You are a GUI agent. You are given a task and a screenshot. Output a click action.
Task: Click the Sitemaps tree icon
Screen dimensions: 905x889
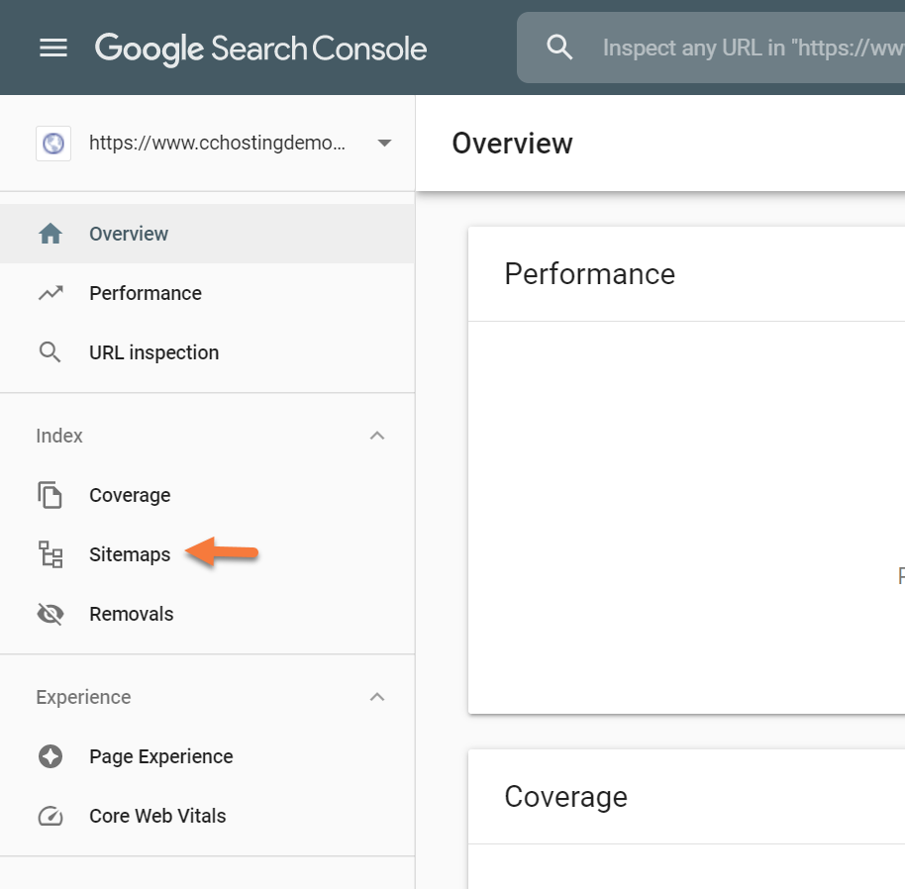pyautogui.click(x=50, y=554)
